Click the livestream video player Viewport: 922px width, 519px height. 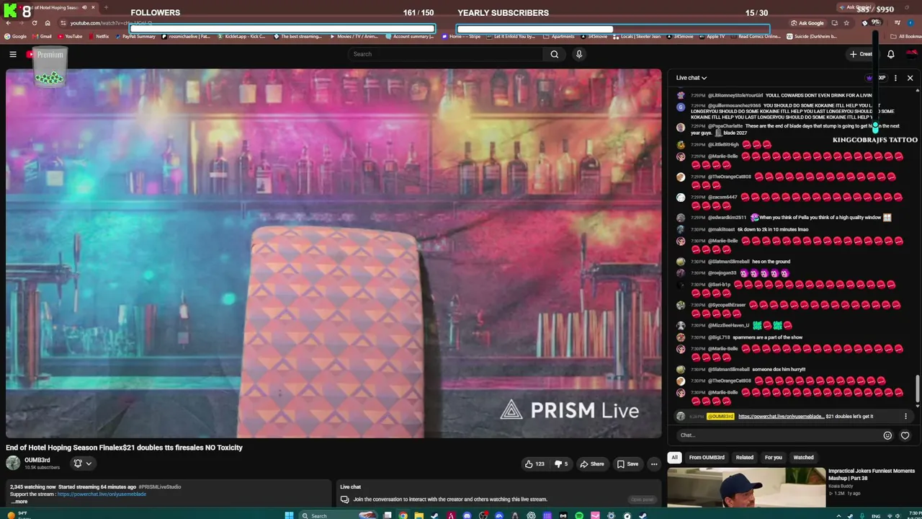(x=334, y=253)
